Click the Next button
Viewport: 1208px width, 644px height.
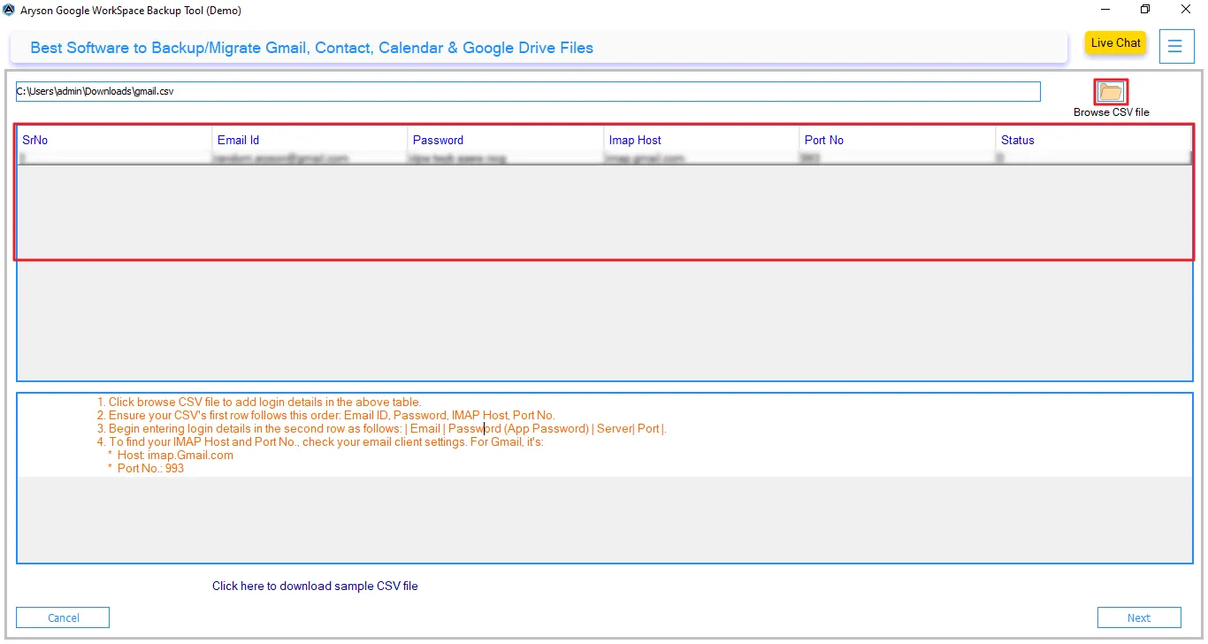[1139, 617]
